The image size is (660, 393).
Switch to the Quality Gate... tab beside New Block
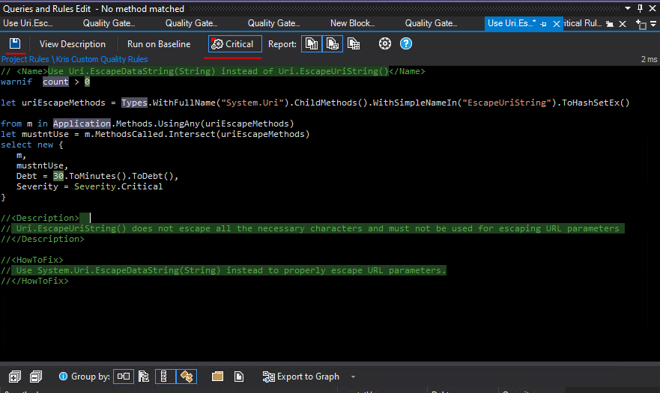(431, 23)
